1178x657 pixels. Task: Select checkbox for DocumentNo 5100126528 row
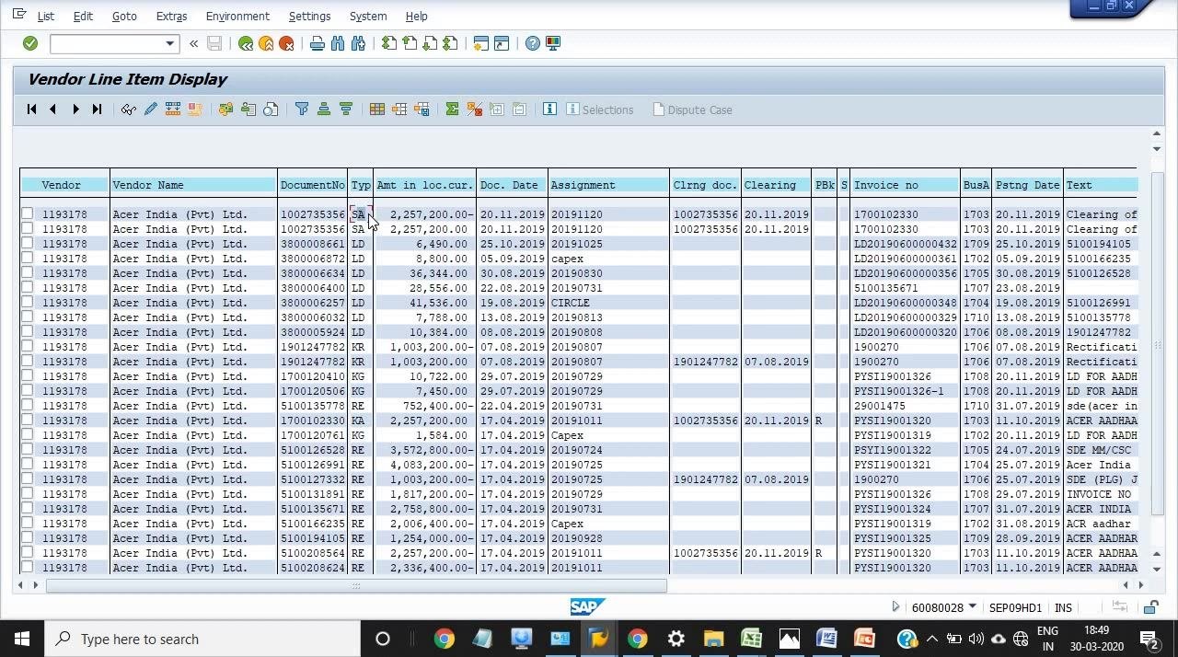[x=28, y=450]
